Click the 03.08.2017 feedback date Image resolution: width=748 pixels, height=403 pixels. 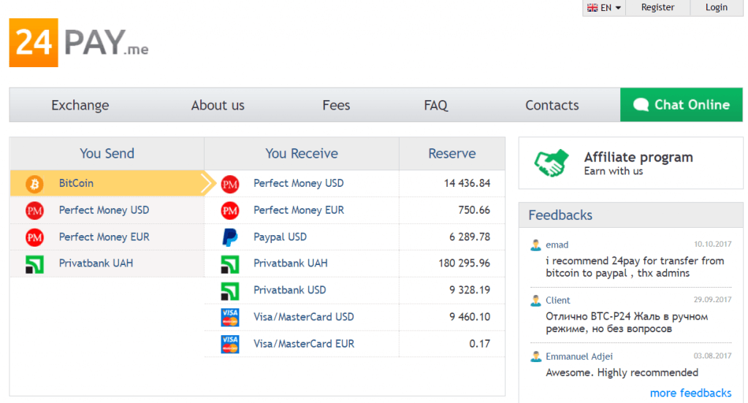pos(712,356)
